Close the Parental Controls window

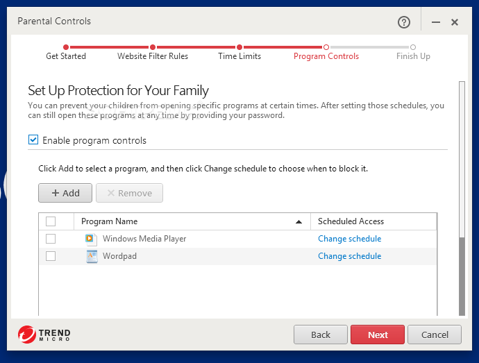(455, 22)
